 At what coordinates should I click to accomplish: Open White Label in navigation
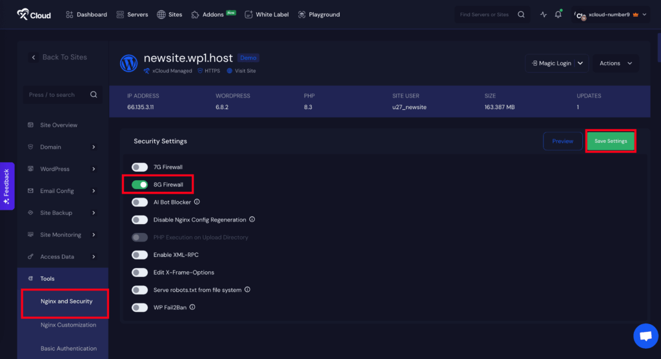[267, 14]
